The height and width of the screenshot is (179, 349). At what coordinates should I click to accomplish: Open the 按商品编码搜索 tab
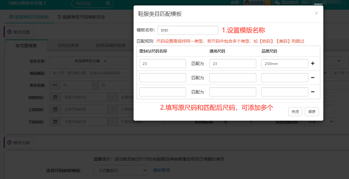pos(111,46)
